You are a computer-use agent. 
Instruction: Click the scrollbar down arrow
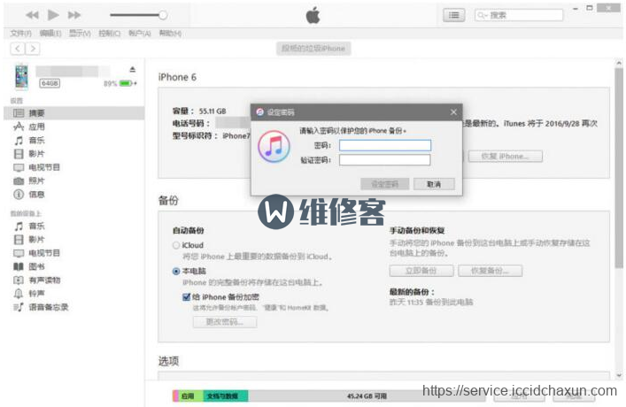(619, 375)
